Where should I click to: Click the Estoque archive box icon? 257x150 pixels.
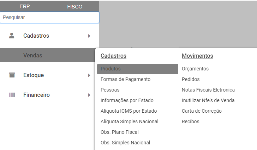pyautogui.click(x=12, y=75)
